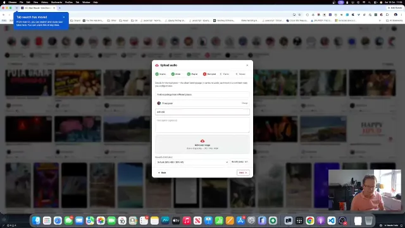
Task: Select the third completed step in the stepper
Action: (x=192, y=74)
